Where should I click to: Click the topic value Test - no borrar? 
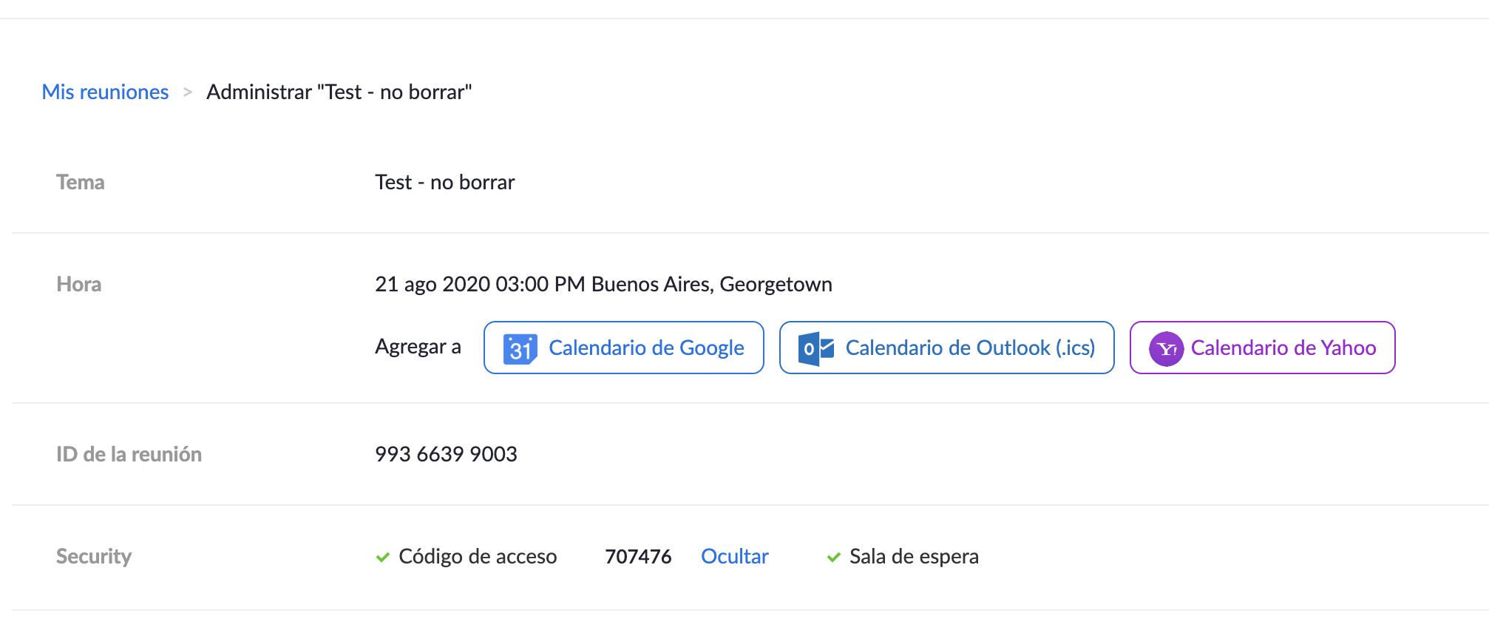click(x=444, y=182)
